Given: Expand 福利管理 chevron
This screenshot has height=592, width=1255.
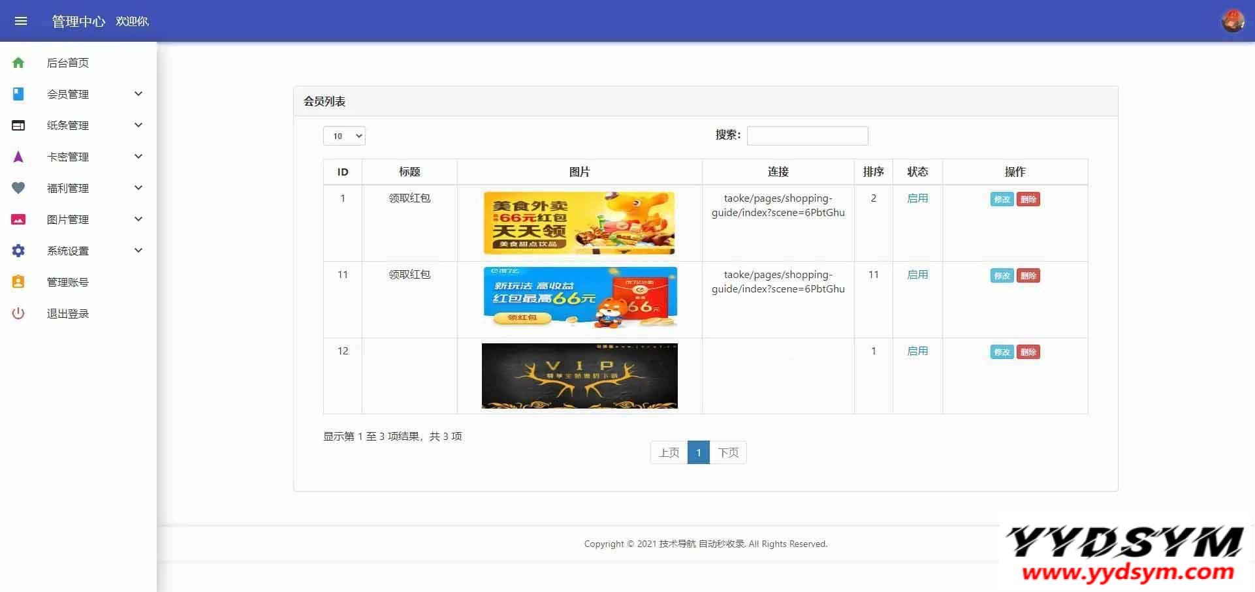Looking at the screenshot, I should [x=138, y=188].
